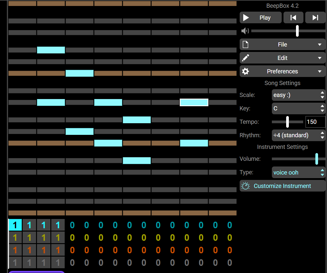
Task: Select the highlighted first cyan pattern box
Action: coord(15,225)
